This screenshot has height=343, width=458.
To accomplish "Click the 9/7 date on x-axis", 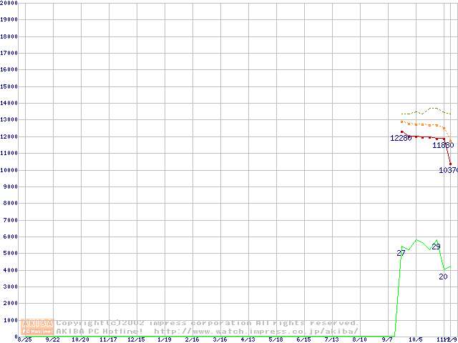I will [x=387, y=340].
